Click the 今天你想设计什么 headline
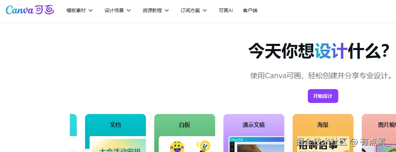Image resolution: width=396 pixels, height=152 pixels. [x=319, y=51]
